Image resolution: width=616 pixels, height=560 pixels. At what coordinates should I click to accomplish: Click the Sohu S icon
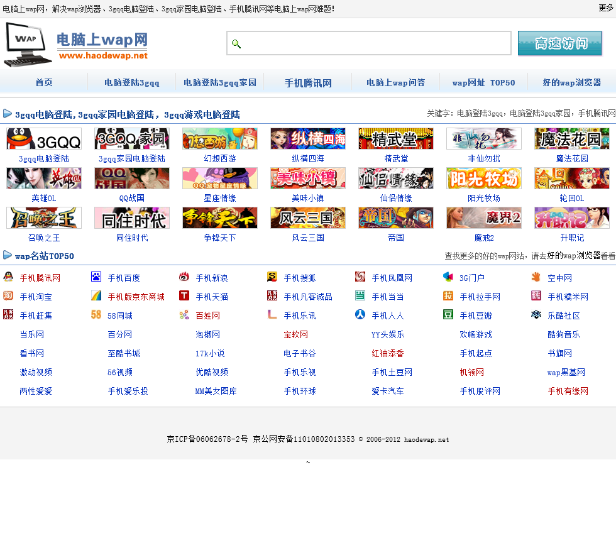tap(272, 277)
